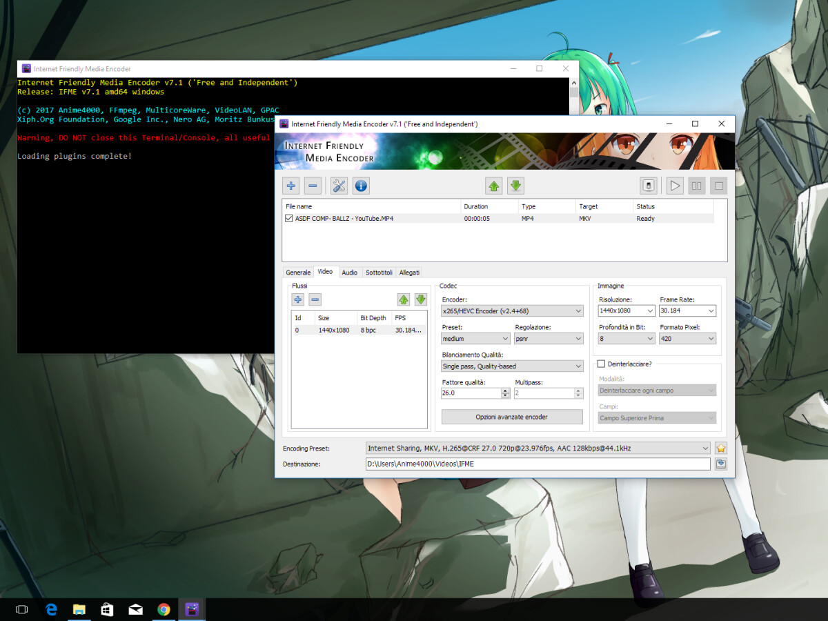Open the Bilanciamento Qualità dropdown
Image resolution: width=828 pixels, height=621 pixels.
513,366
